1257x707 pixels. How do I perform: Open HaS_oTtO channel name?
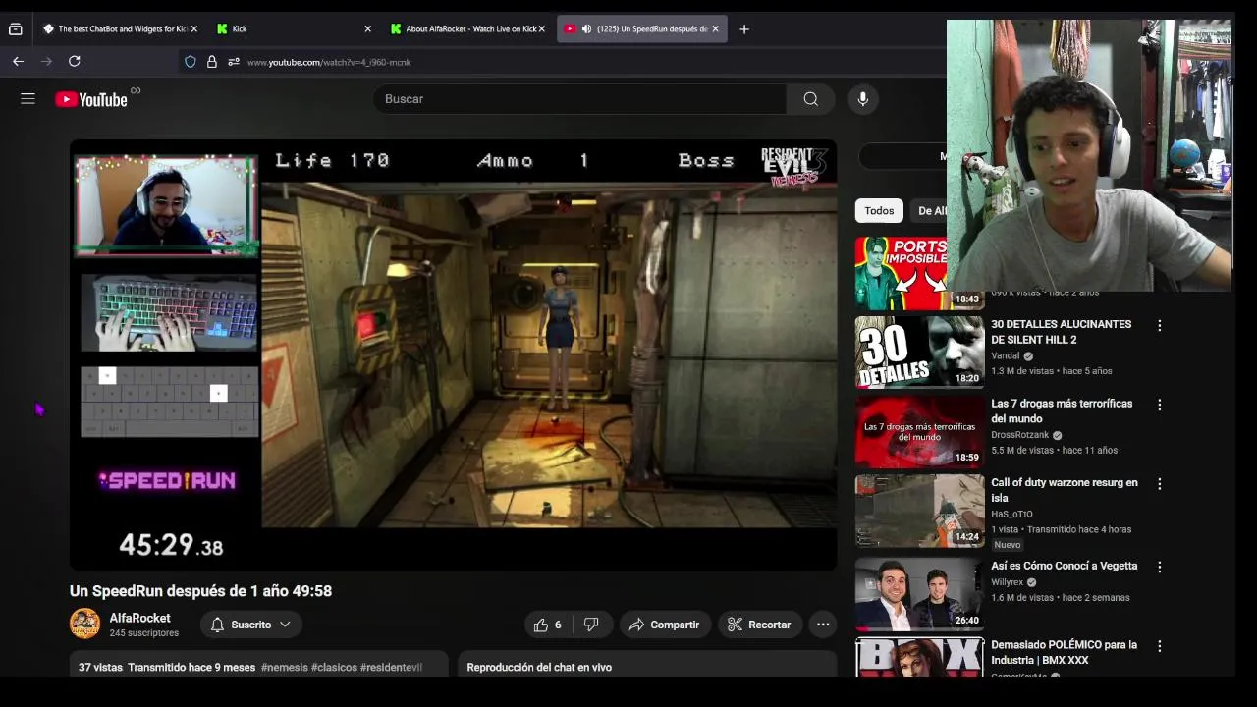1011,514
